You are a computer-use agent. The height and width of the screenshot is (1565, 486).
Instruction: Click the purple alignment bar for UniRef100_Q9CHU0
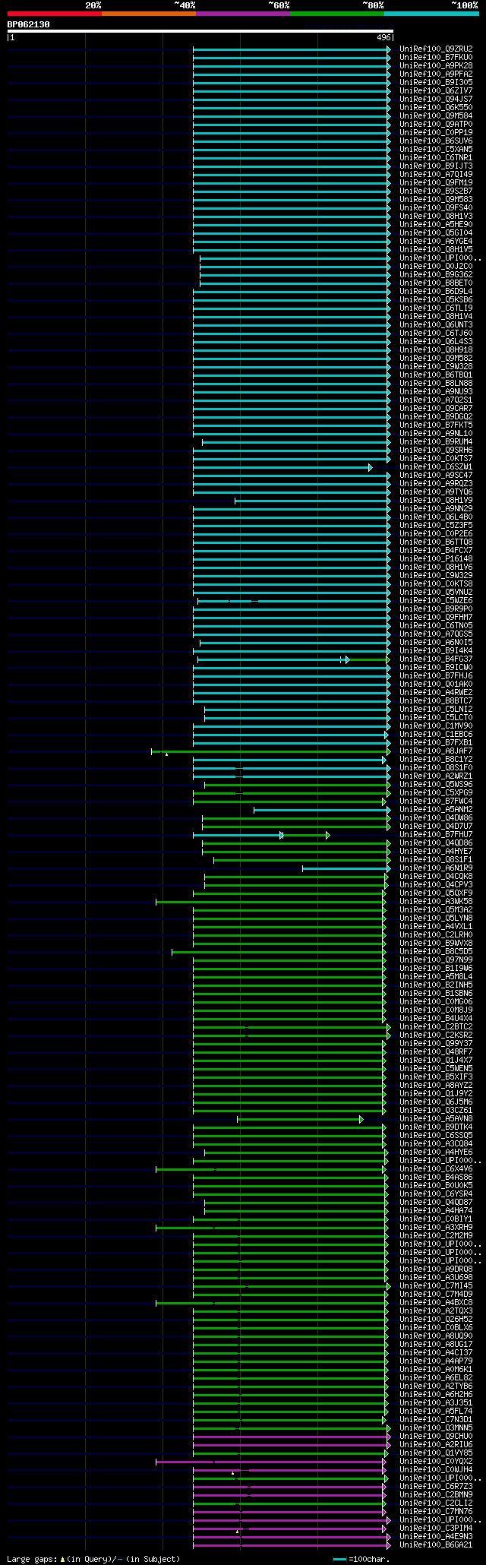tap(292, 1437)
